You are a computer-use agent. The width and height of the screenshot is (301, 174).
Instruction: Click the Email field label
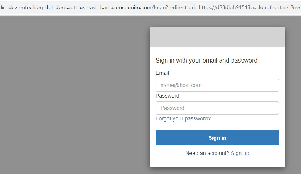[x=162, y=73]
